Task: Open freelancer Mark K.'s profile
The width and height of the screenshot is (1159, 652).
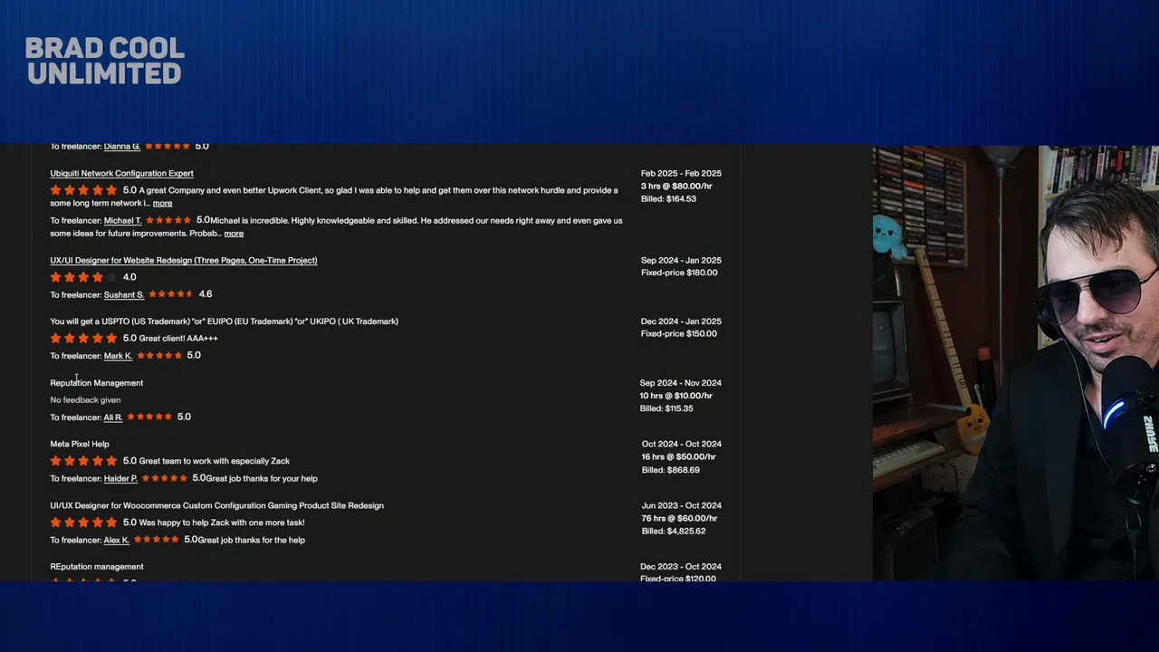Action: coord(118,356)
